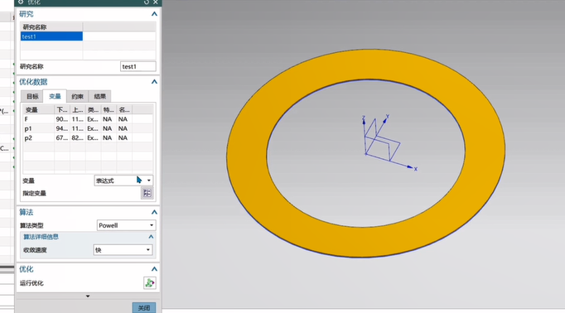Click the 变量 column header in table
Viewport: 565px width, 313px height.
[39, 109]
